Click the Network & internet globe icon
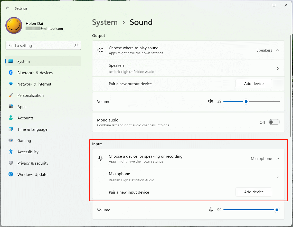This screenshot has width=293, height=227. pos(11,84)
